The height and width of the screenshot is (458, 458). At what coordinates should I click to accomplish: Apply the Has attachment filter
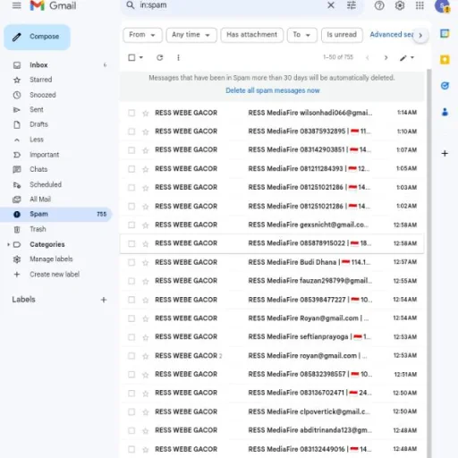pyautogui.click(x=251, y=35)
